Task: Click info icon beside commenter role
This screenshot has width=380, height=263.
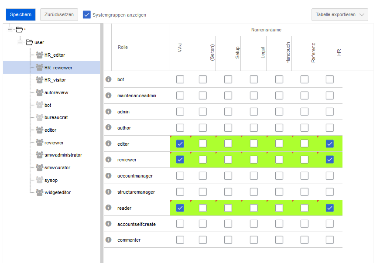Action: [x=108, y=240]
